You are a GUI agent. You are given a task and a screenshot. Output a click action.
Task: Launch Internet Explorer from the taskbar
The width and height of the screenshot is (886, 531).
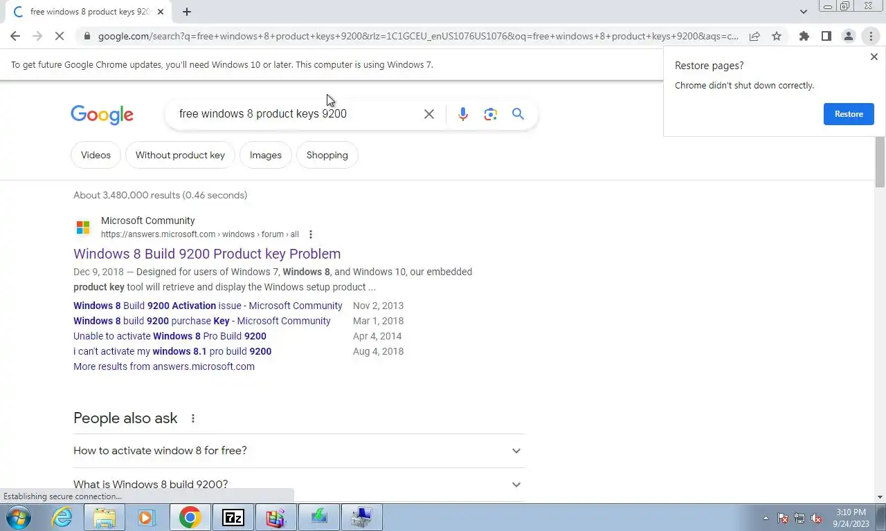(x=62, y=517)
